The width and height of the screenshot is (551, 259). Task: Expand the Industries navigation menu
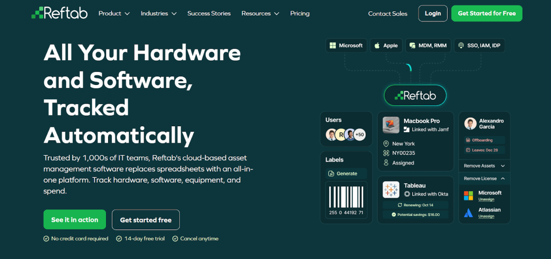coord(158,13)
